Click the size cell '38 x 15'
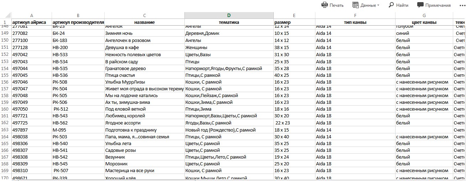This screenshot has height=181, width=466. (294, 47)
